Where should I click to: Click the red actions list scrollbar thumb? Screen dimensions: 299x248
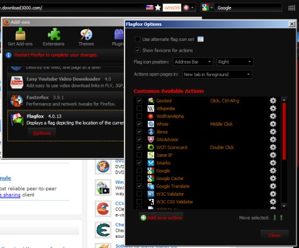pyautogui.click(x=284, y=131)
